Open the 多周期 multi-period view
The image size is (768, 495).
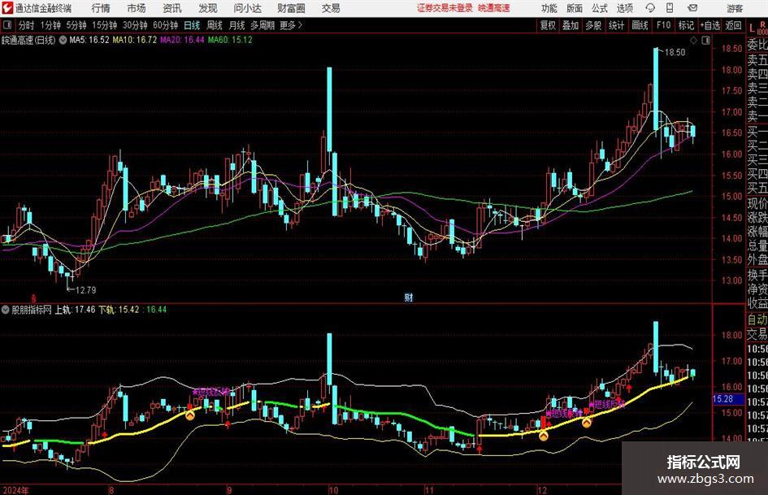[263, 25]
